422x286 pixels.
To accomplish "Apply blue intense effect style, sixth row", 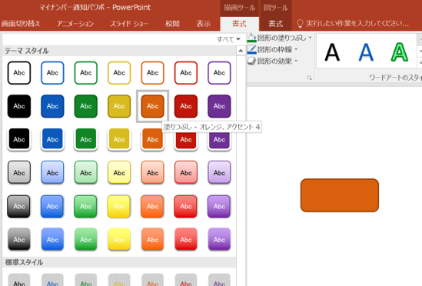I will point(52,239).
